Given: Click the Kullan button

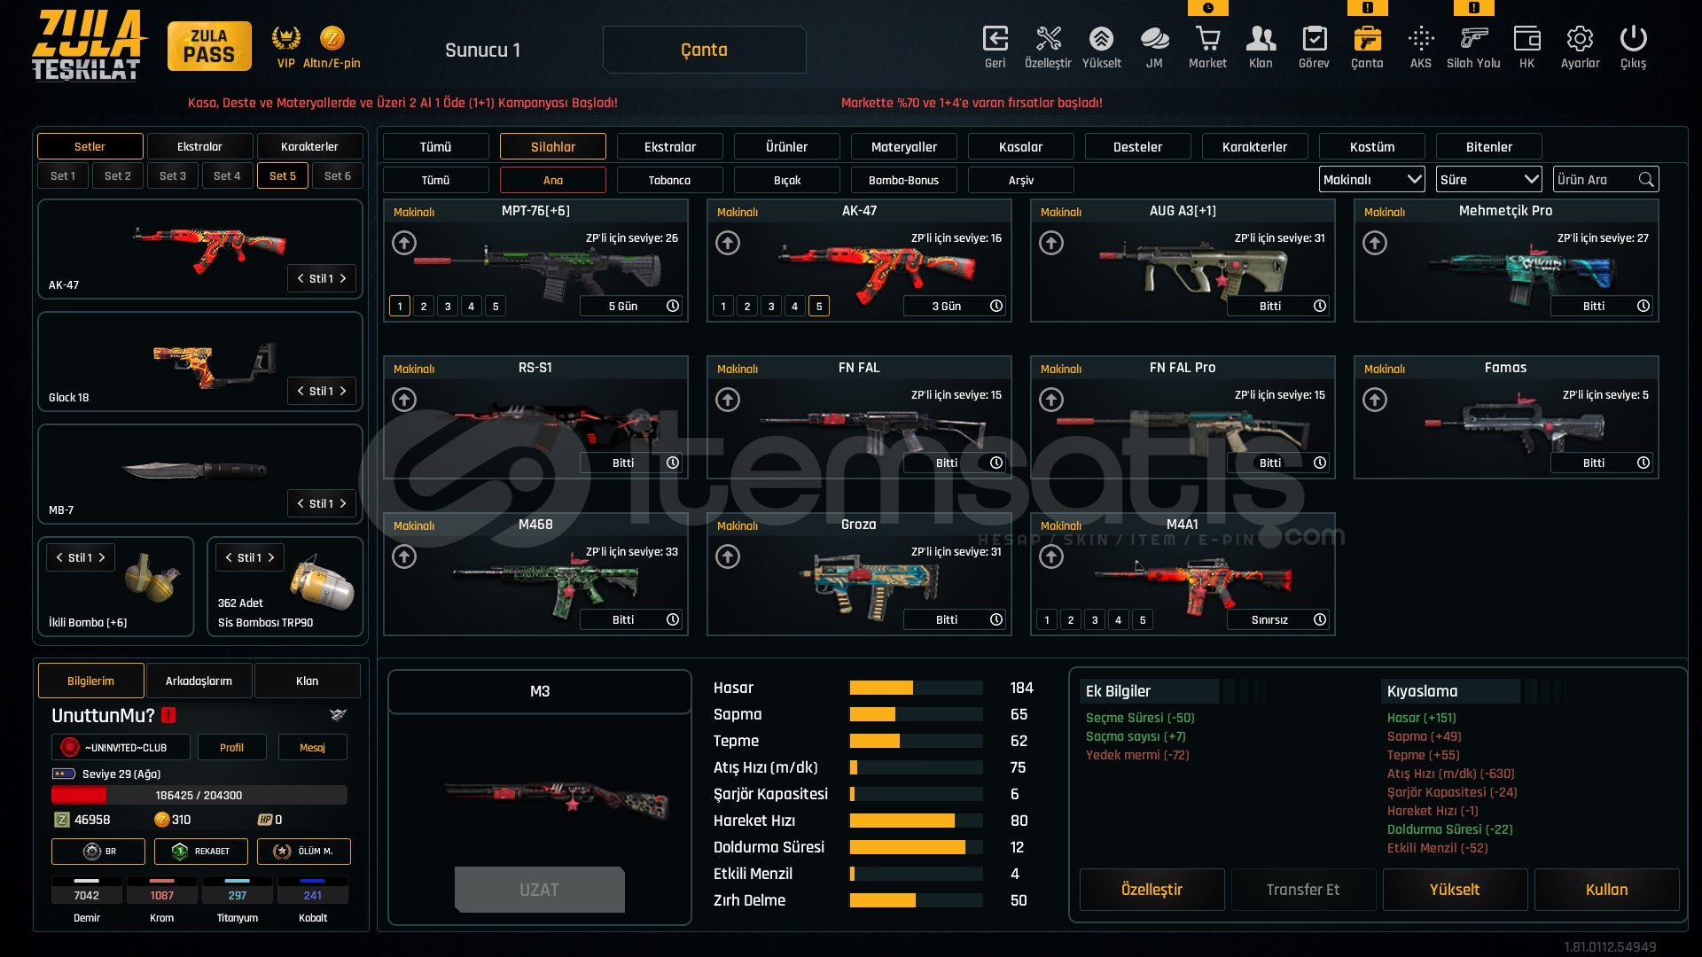Looking at the screenshot, I should click(x=1605, y=890).
